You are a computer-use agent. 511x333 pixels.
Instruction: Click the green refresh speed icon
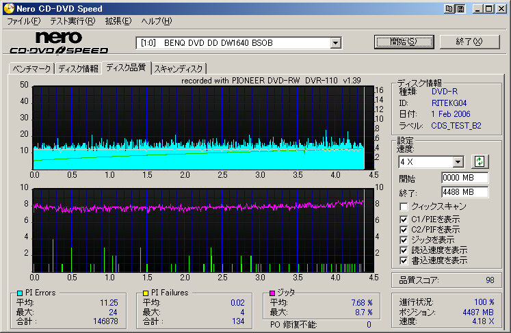[480, 161]
